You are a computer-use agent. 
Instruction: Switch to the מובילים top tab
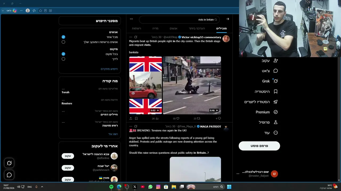pos(221,28)
